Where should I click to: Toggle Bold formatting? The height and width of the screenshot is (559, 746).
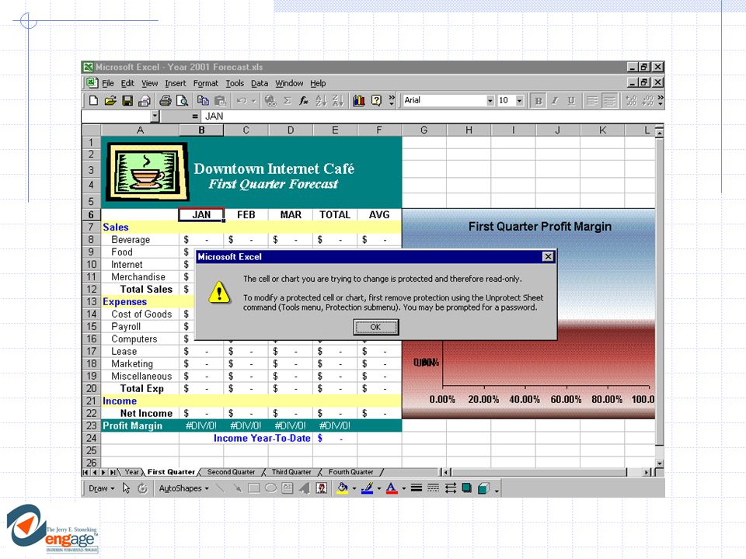pos(538,100)
